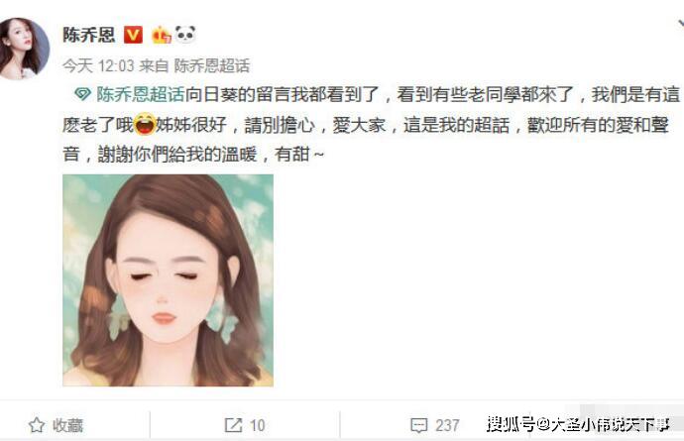Open the source link 陈乔恩超话 after 来自
Screen dimensions: 684x441
[x=212, y=65]
